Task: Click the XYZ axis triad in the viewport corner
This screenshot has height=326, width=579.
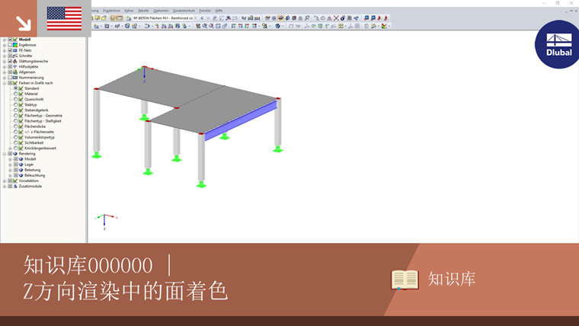Action: [x=106, y=222]
